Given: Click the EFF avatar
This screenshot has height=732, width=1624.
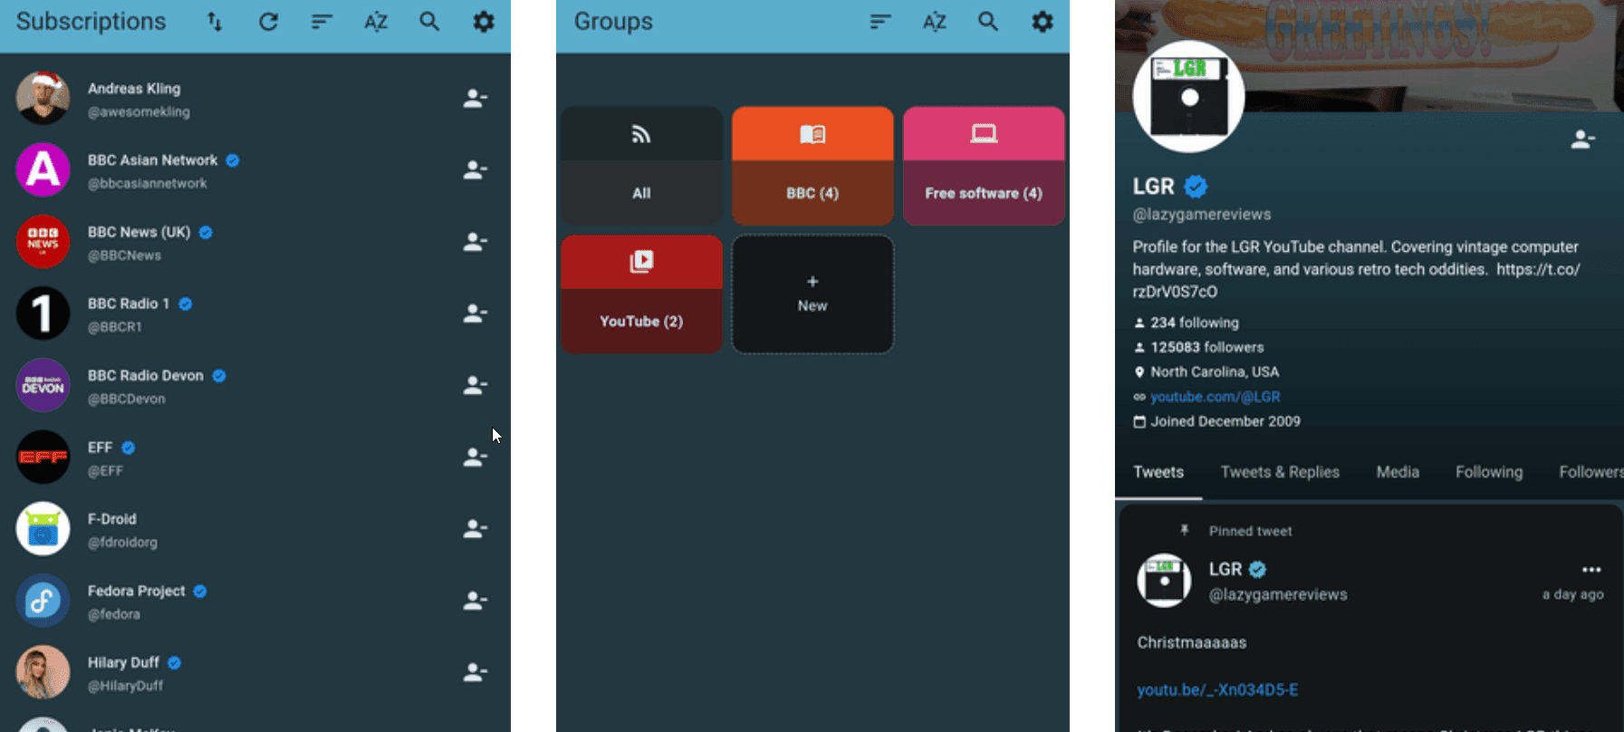Looking at the screenshot, I should pos(43,457).
